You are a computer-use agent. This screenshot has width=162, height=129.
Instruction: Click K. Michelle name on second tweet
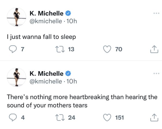[x=47, y=74]
